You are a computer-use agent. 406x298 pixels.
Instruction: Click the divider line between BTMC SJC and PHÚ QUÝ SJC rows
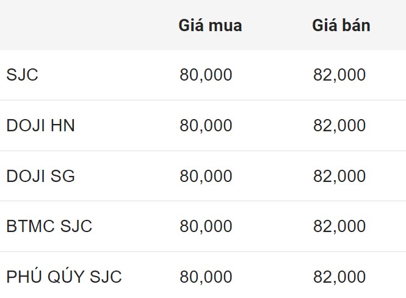(x=203, y=252)
